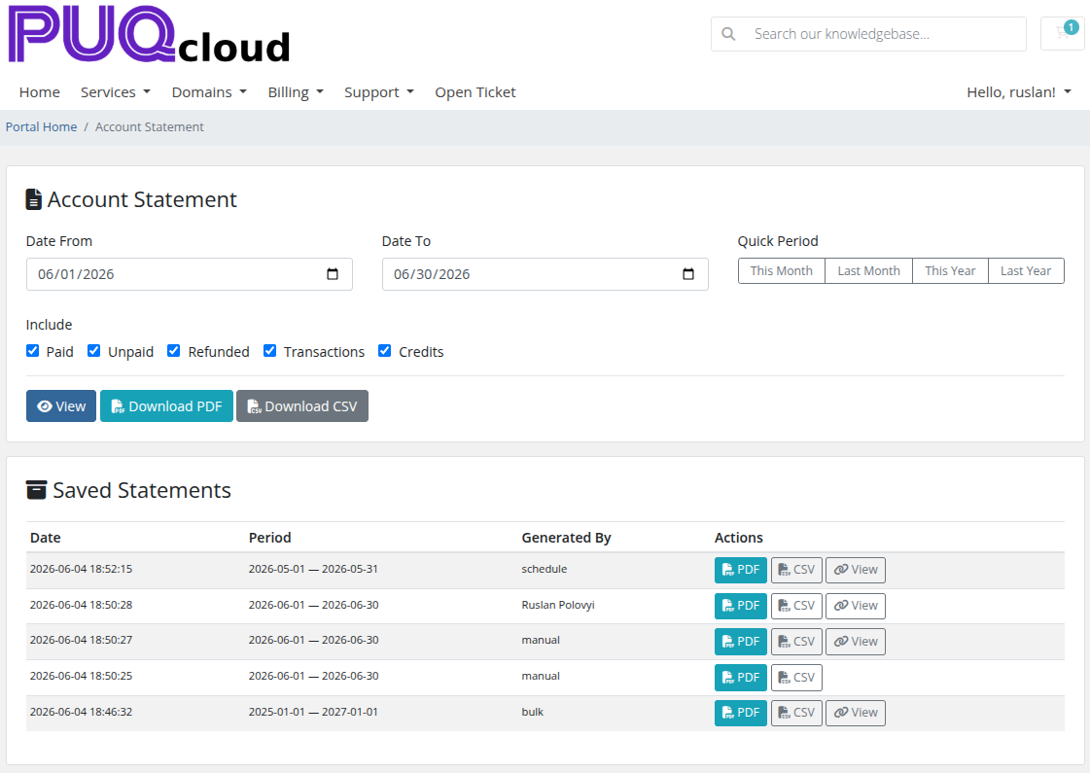Open the Date To calendar picker icon

coord(688,274)
